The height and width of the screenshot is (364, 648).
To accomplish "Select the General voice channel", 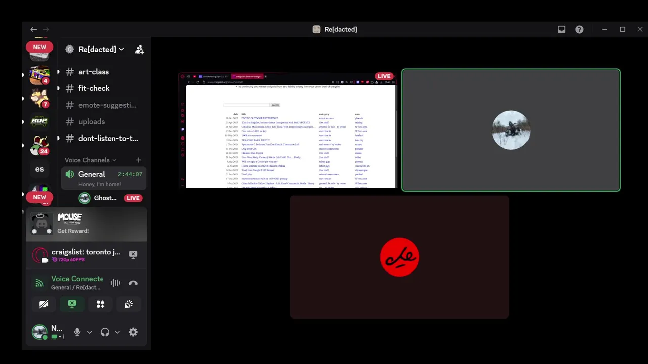I will (104, 178).
